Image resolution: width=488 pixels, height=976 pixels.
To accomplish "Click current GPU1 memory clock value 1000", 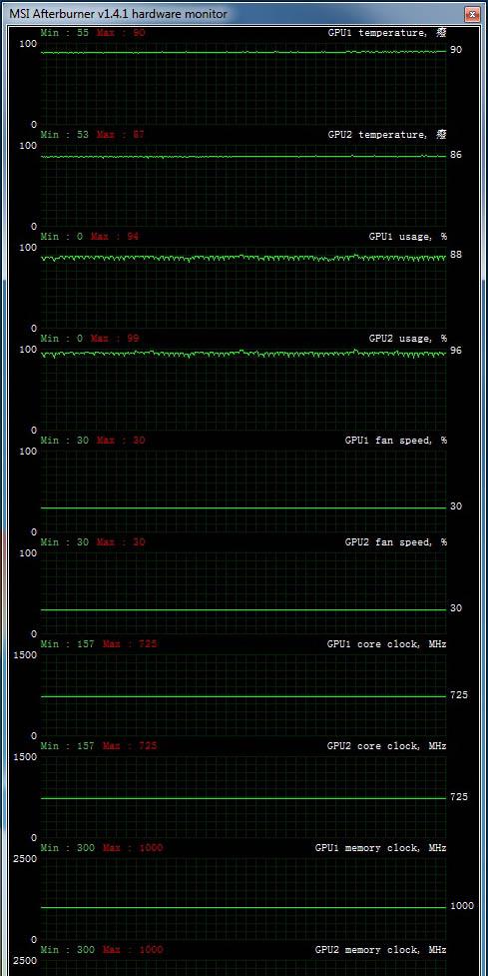I will tap(462, 906).
